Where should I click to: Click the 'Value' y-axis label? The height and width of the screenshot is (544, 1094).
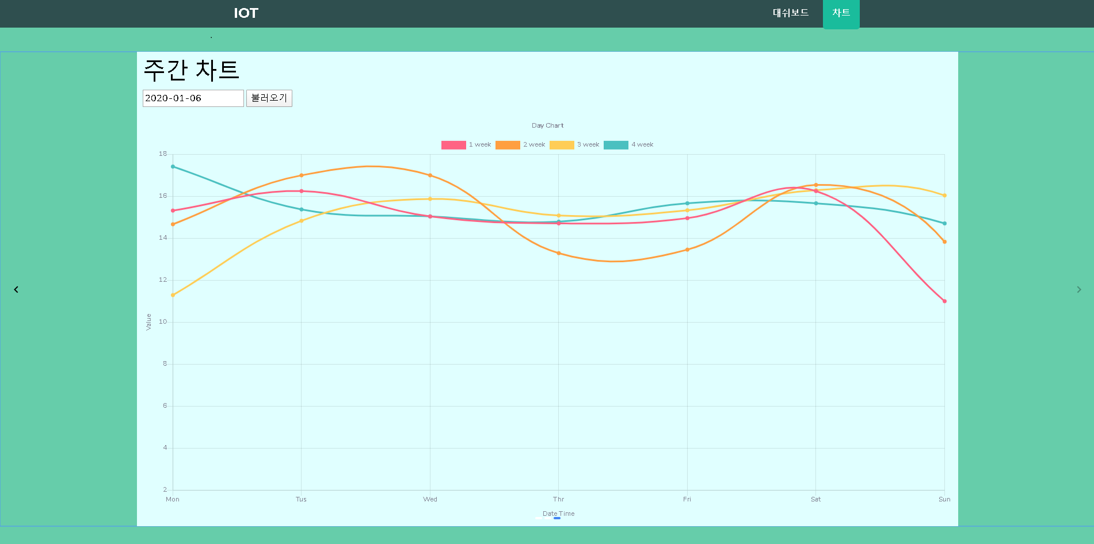(148, 322)
